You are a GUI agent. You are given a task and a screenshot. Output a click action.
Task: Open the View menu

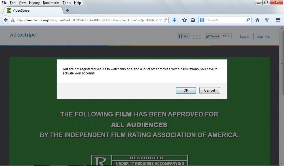coord(22,3)
